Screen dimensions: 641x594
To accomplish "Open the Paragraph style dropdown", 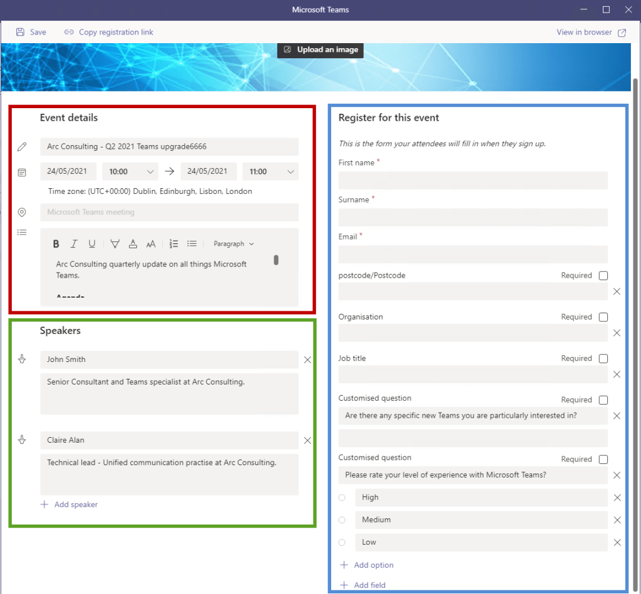I will (233, 244).
